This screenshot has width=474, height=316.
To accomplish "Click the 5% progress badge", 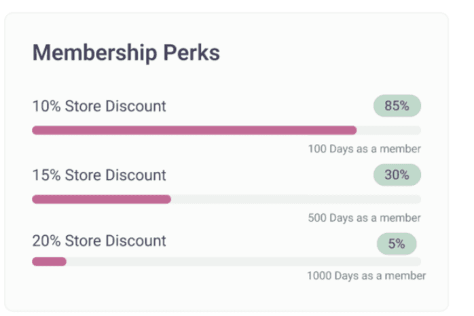I will (397, 243).
